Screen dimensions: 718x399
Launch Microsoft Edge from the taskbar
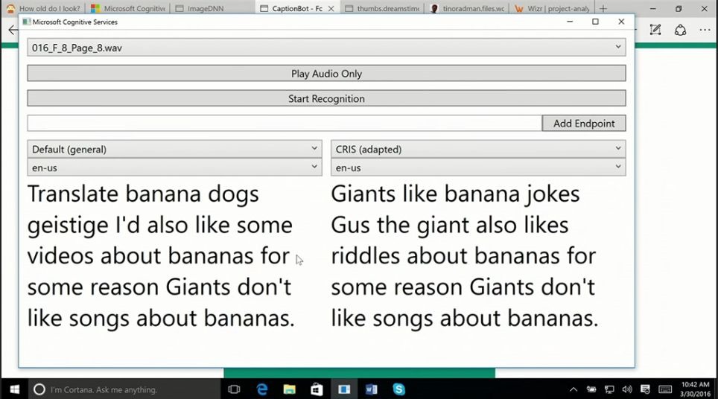click(x=262, y=389)
